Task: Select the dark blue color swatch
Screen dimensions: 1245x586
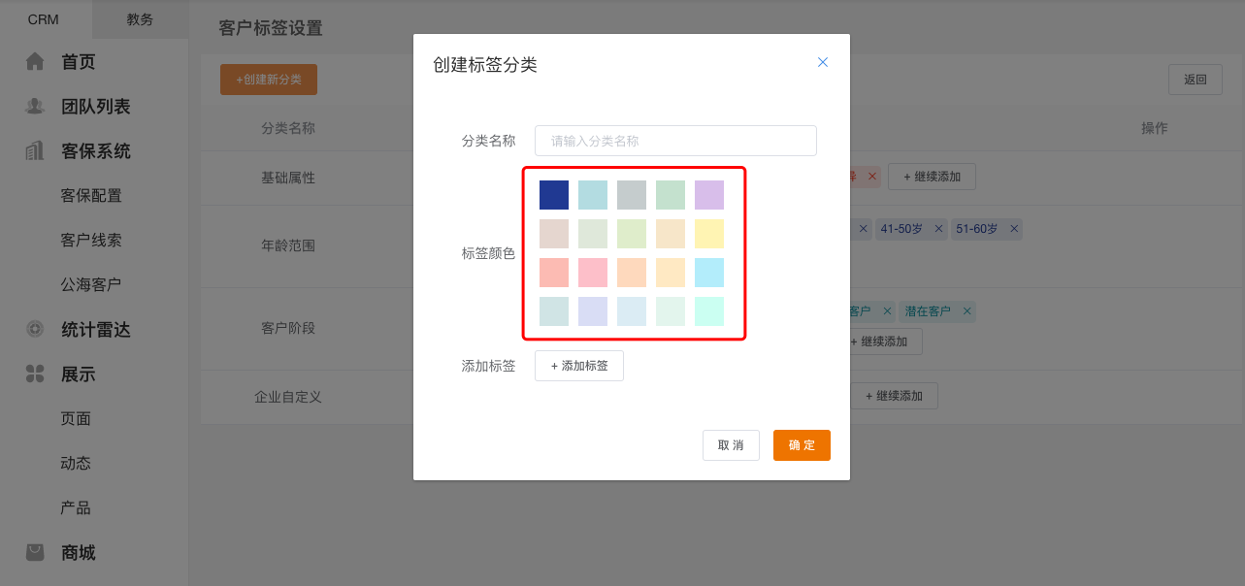Action: (554, 195)
